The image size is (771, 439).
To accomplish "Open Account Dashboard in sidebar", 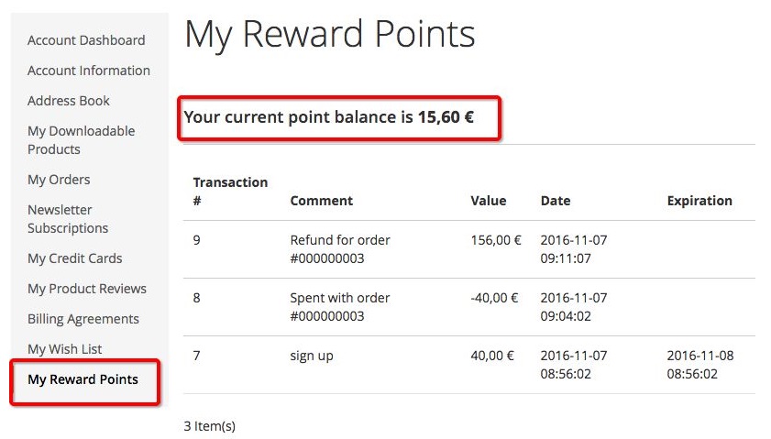I will click(x=86, y=40).
